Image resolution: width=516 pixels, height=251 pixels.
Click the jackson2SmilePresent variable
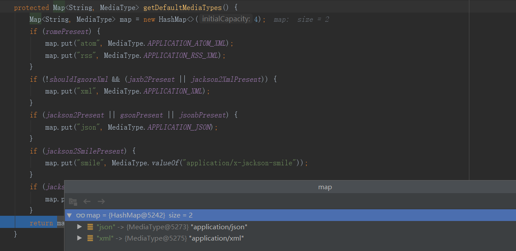(x=85, y=151)
